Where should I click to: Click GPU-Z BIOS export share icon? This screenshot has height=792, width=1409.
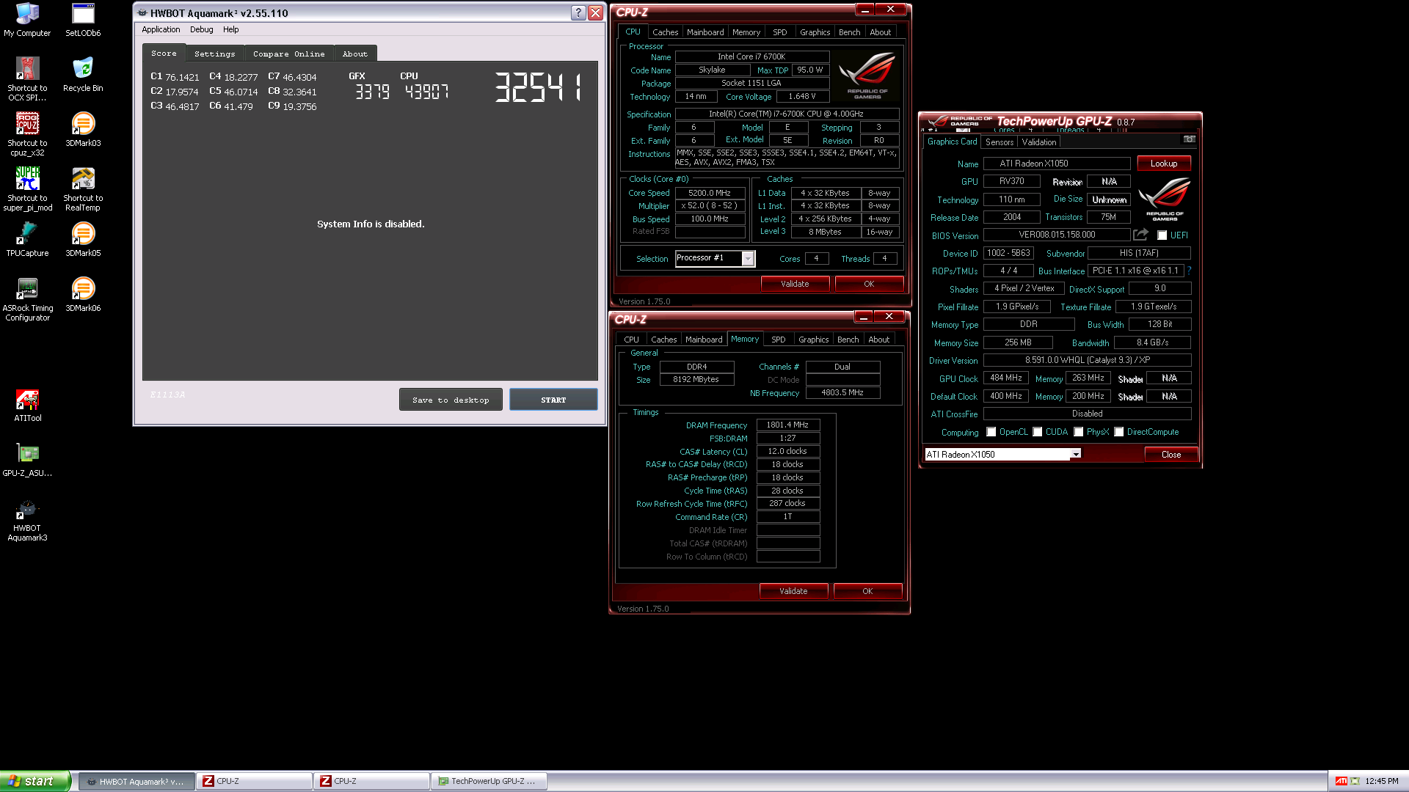coord(1140,235)
